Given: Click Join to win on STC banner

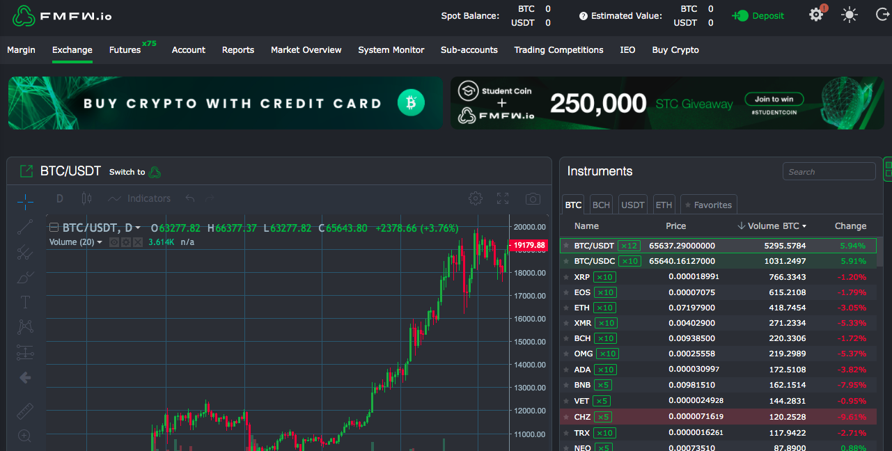Looking at the screenshot, I should (774, 99).
